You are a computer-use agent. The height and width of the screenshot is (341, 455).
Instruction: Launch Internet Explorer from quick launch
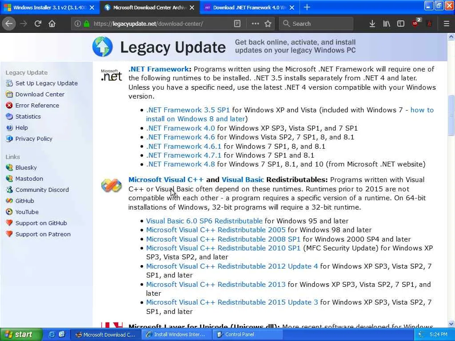(x=52, y=334)
